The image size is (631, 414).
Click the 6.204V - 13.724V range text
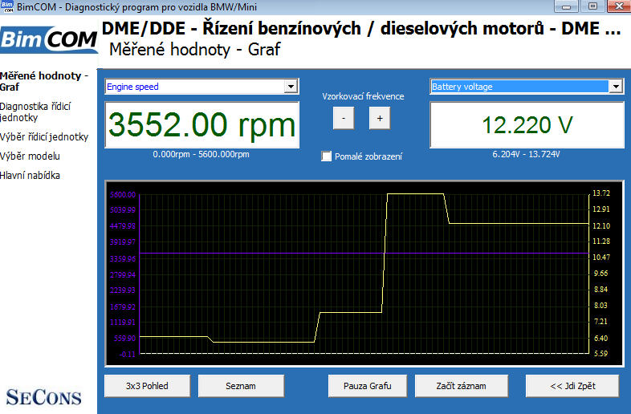(x=526, y=154)
